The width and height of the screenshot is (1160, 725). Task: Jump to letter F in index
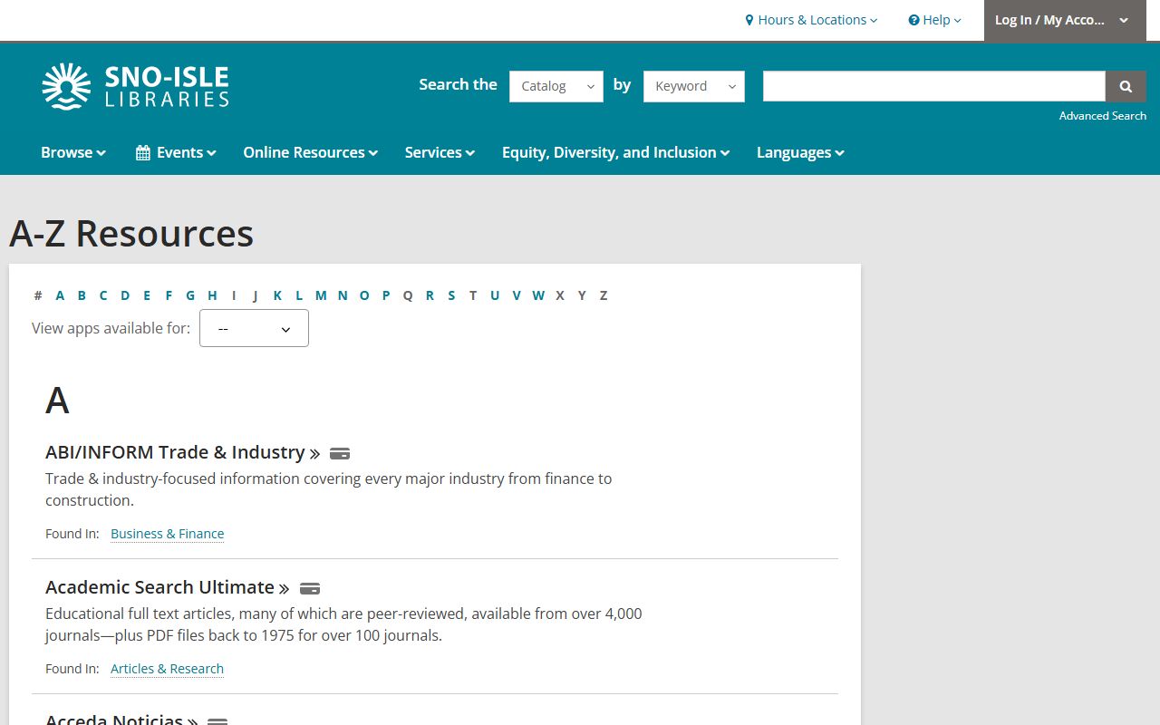click(x=169, y=295)
